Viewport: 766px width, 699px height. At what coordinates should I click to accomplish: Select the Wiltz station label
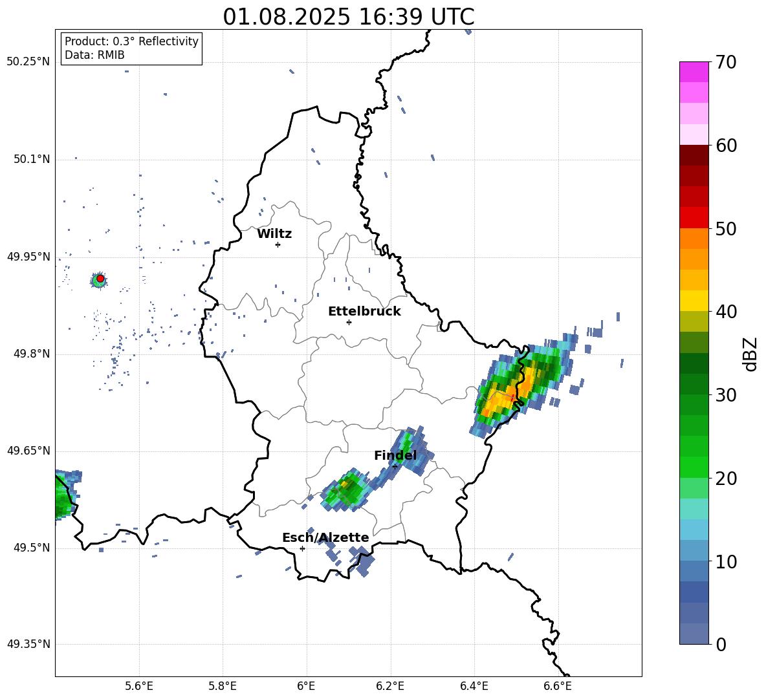point(274,234)
